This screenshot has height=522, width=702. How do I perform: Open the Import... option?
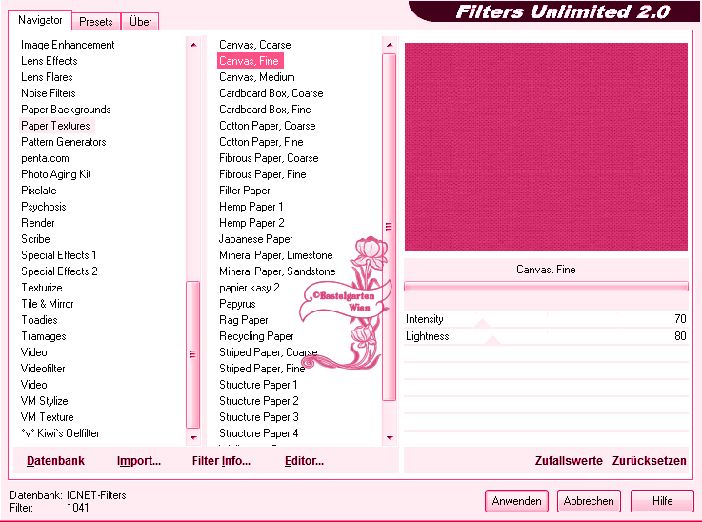pos(139,461)
